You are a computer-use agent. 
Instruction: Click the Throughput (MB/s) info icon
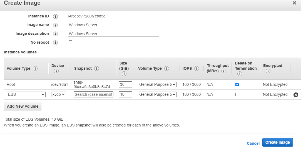click(x=223, y=71)
